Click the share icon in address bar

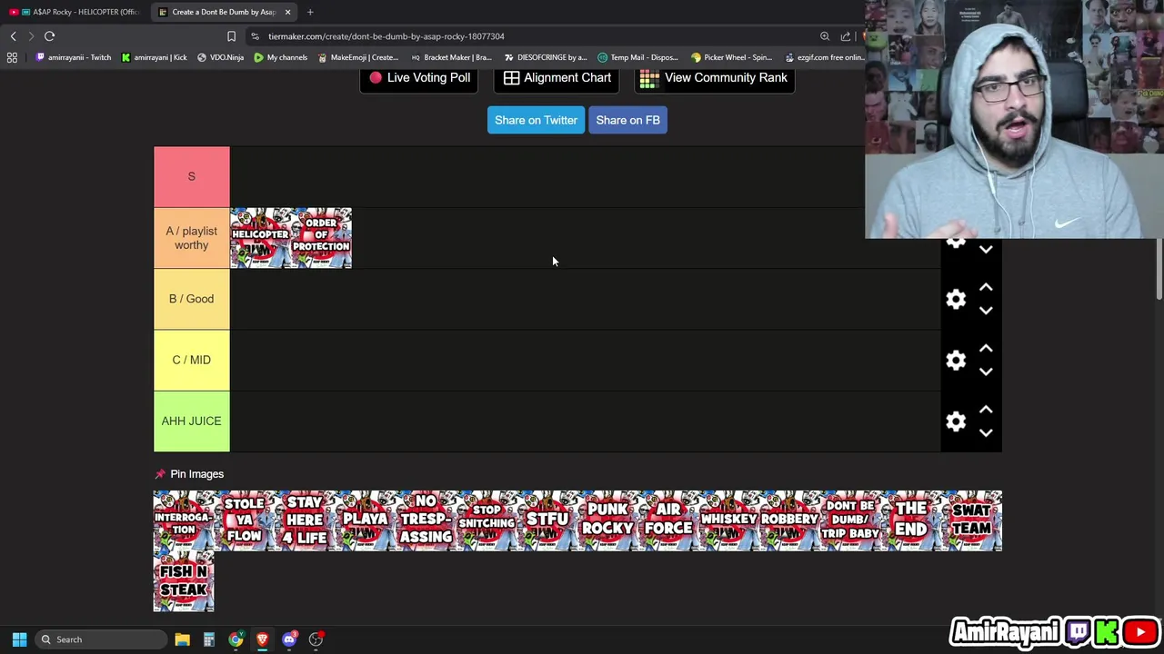coord(846,36)
